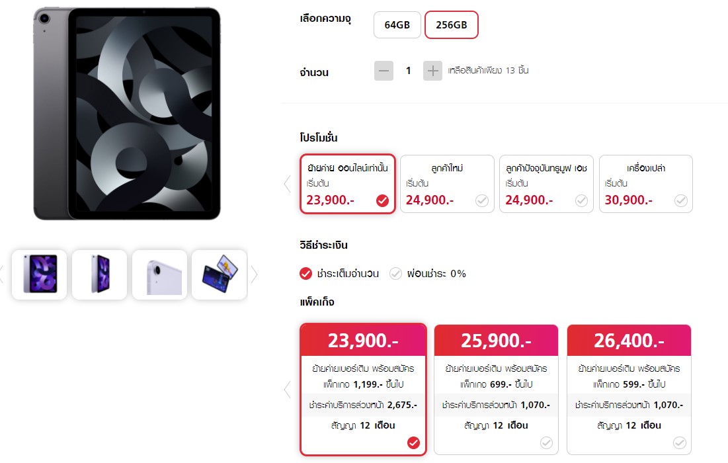
Task: Show next thumbnails with right arrow
Action: [x=255, y=274]
